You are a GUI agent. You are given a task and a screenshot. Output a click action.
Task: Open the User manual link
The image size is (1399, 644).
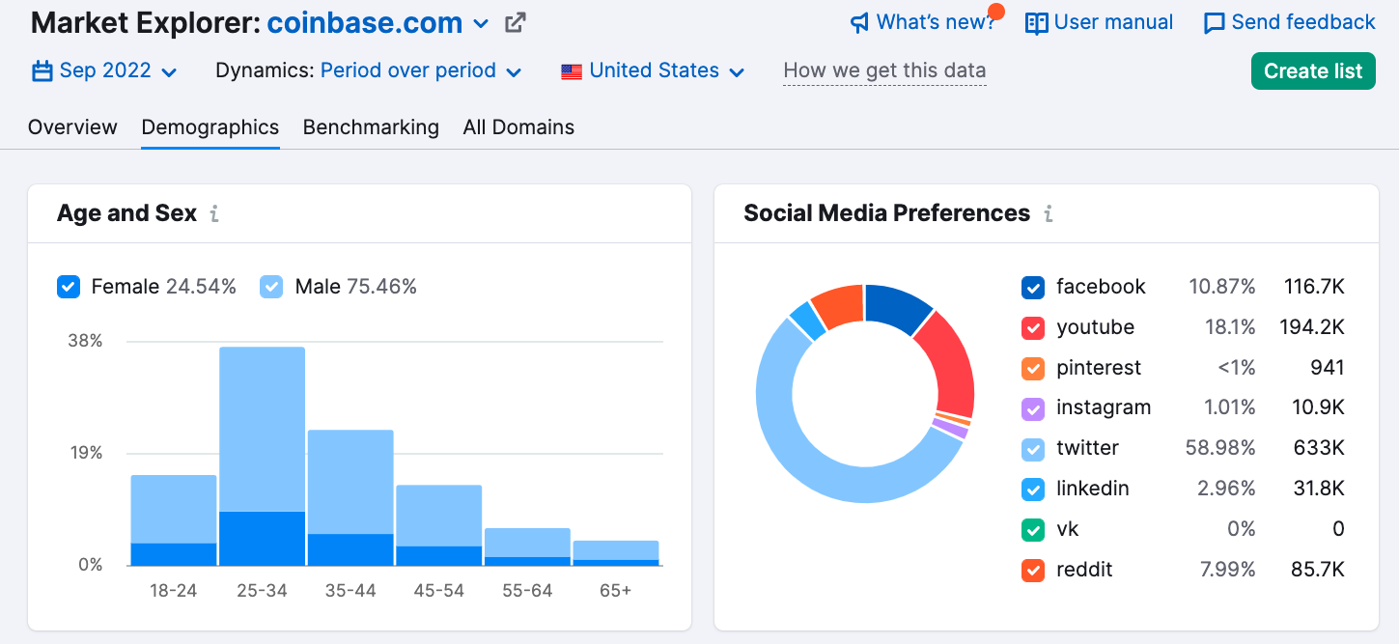coord(1099,22)
